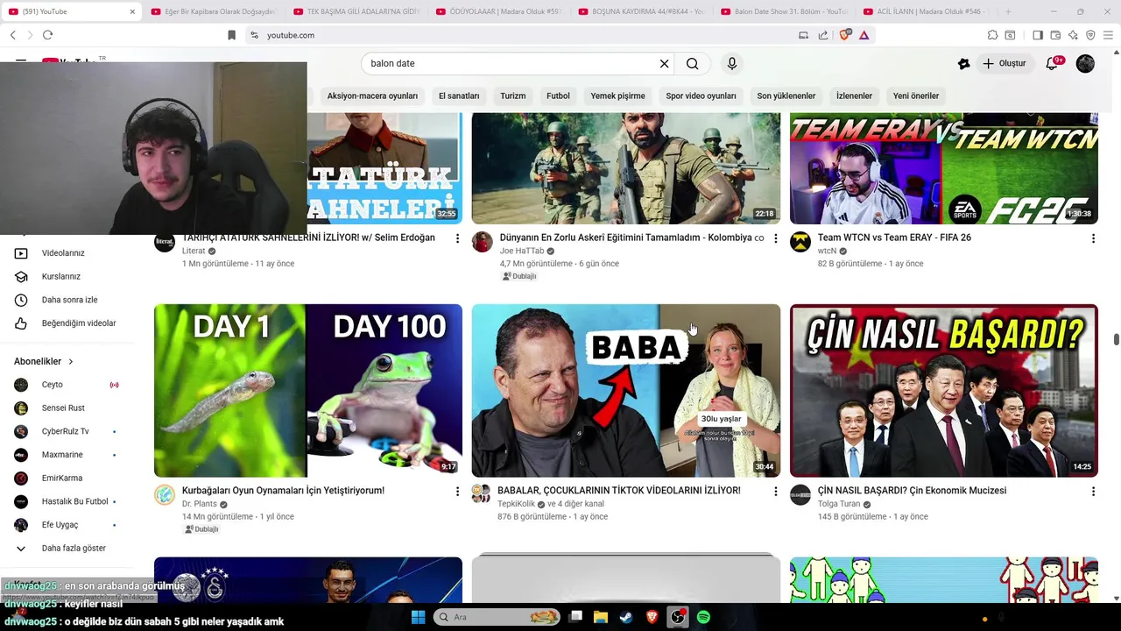Select the Son yüklenenler chip

(786, 96)
